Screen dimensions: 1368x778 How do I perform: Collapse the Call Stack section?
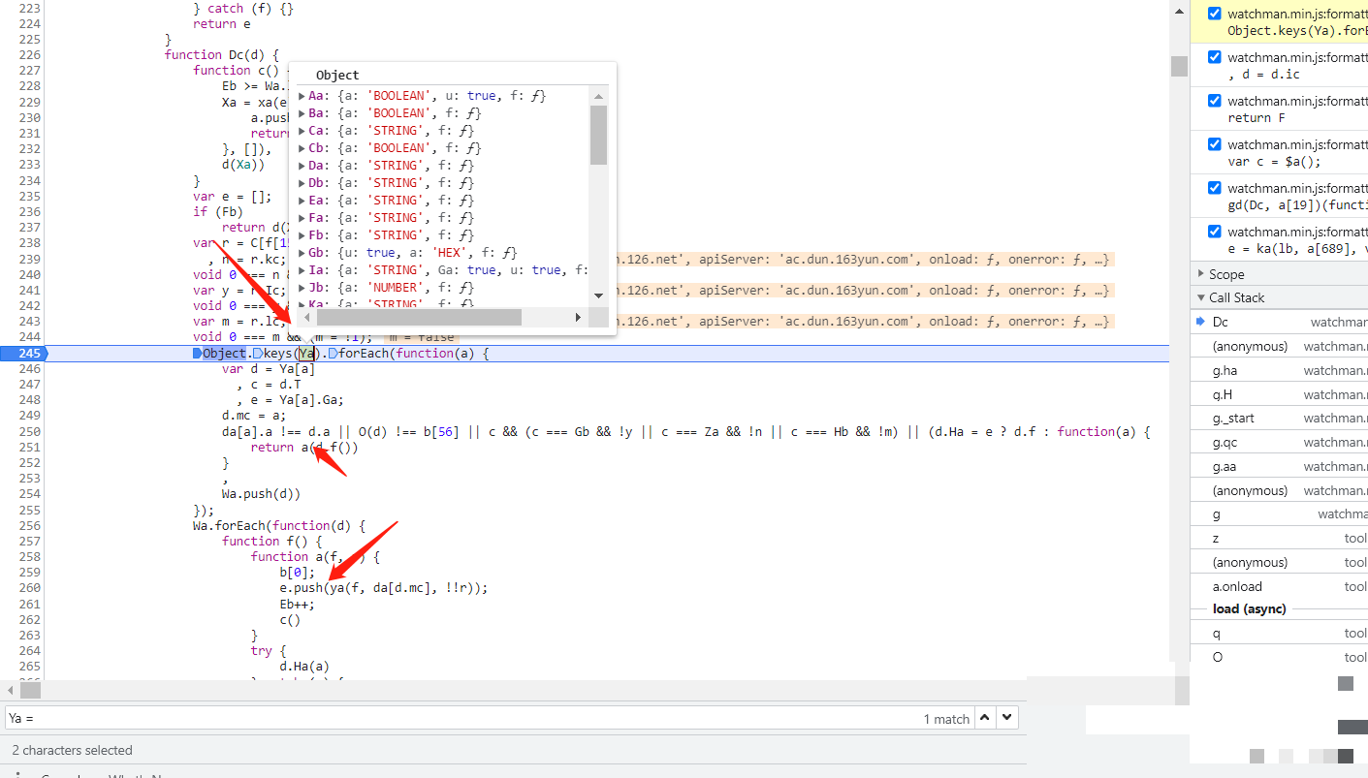[1236, 297]
